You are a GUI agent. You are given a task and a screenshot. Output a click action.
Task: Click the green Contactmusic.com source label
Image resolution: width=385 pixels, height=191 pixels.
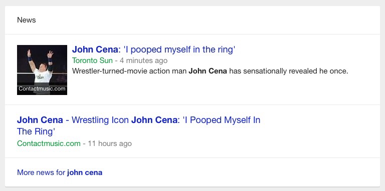pos(49,143)
